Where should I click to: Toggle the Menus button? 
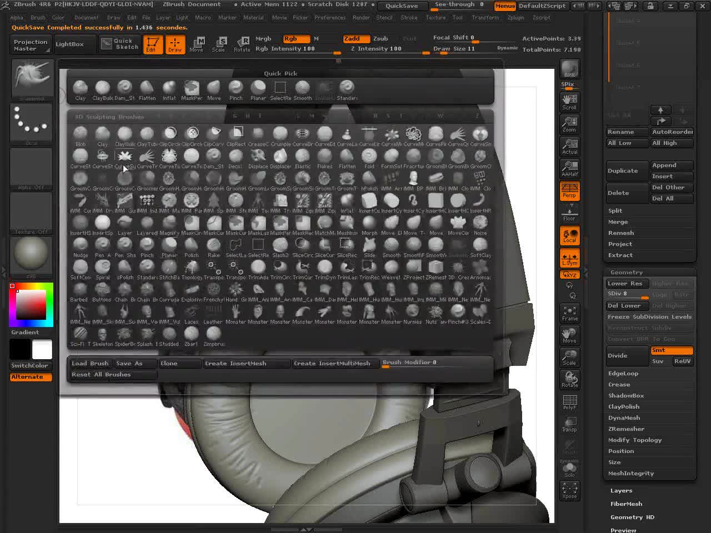[504, 6]
